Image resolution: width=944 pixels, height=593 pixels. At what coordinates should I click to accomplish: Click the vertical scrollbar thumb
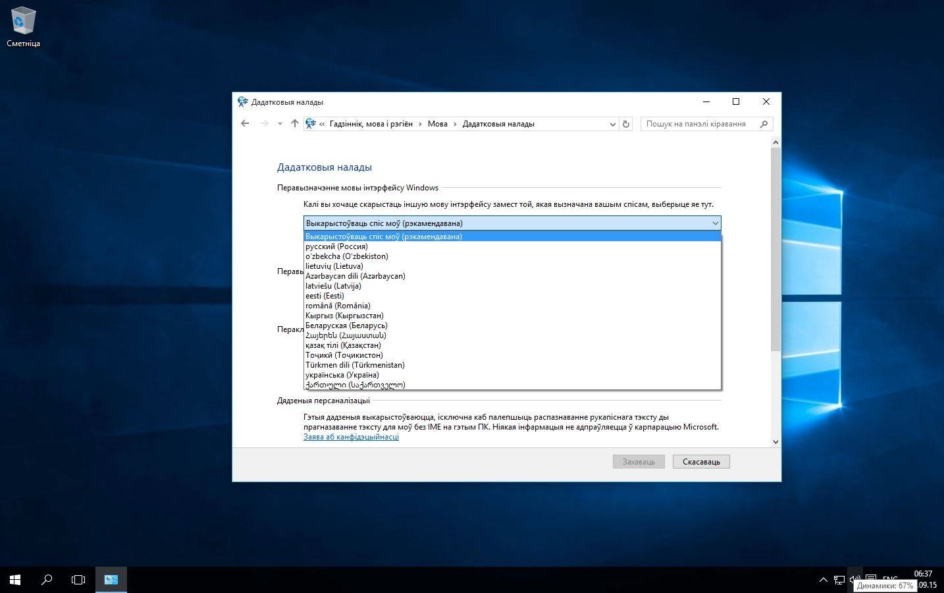tap(775, 249)
